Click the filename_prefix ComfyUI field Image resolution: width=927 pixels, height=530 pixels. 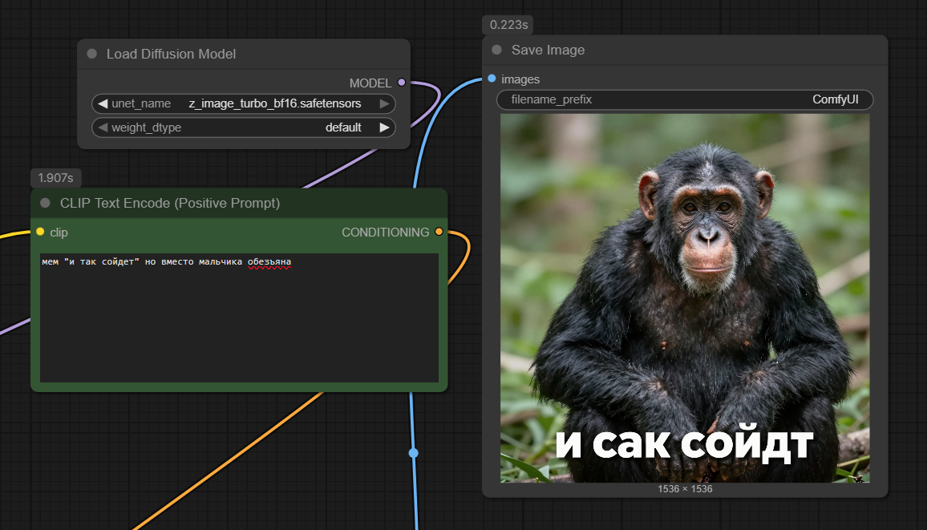pyautogui.click(x=685, y=99)
